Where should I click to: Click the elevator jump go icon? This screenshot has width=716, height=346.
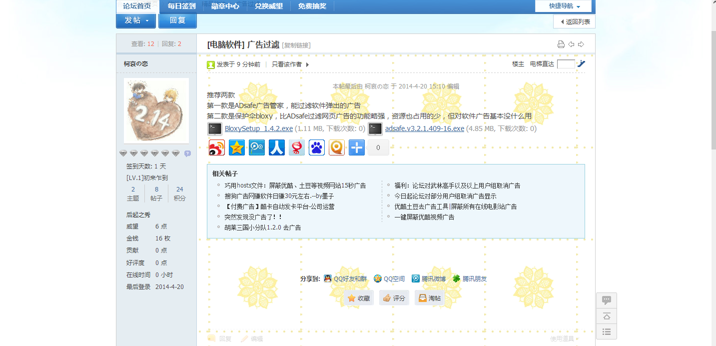tap(581, 63)
